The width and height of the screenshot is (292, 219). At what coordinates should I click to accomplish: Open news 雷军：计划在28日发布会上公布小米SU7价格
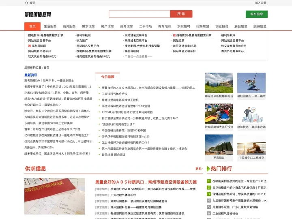point(52,129)
